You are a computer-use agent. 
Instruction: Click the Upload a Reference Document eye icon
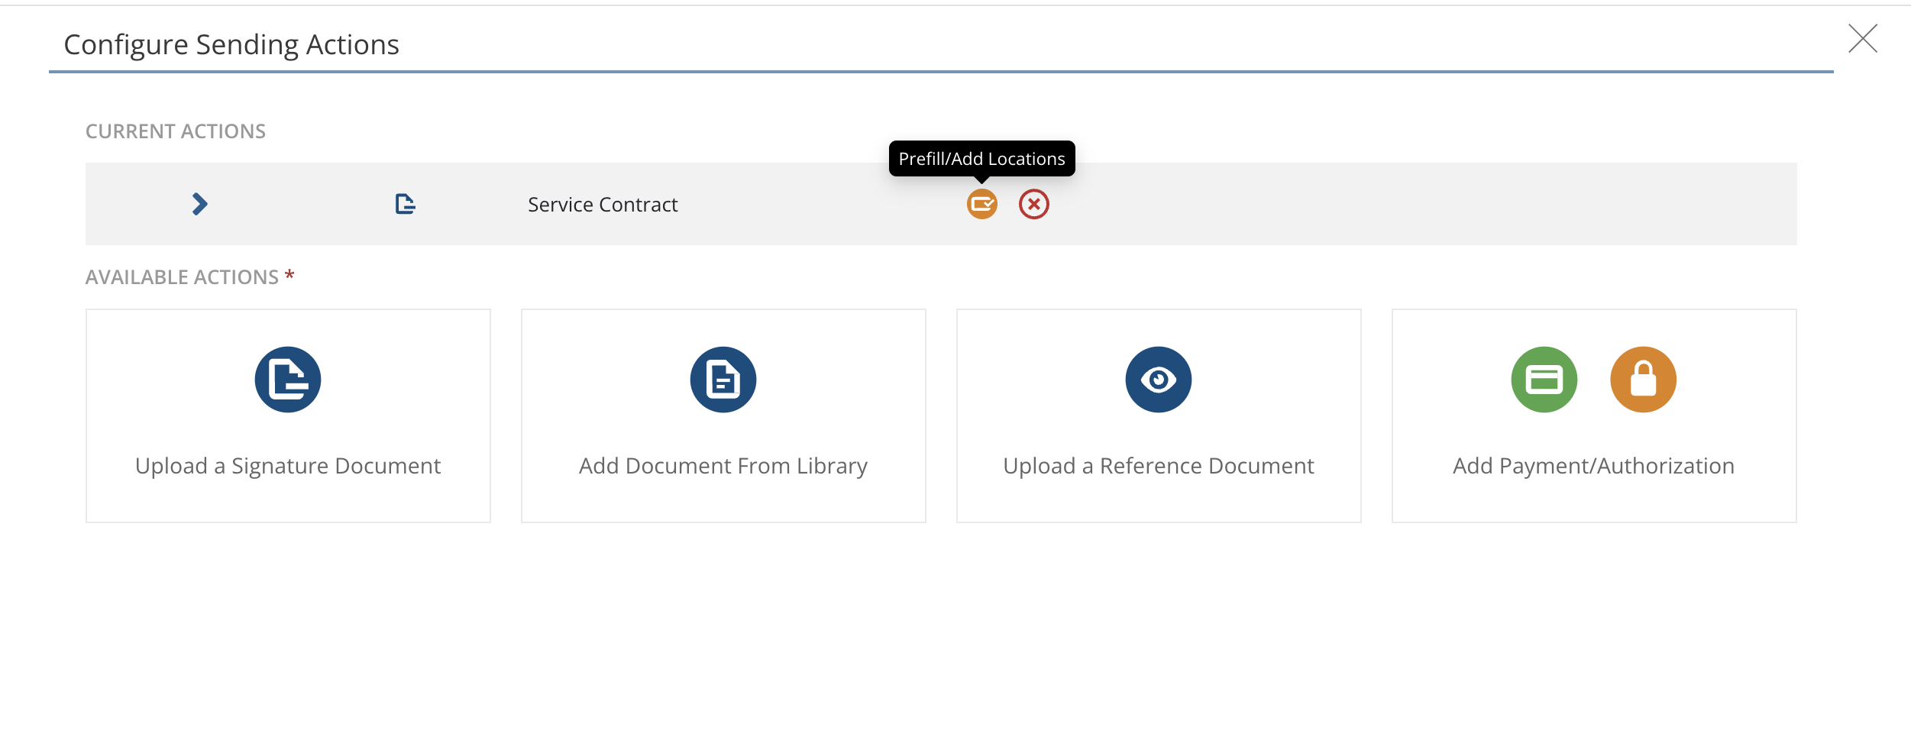[1159, 380]
